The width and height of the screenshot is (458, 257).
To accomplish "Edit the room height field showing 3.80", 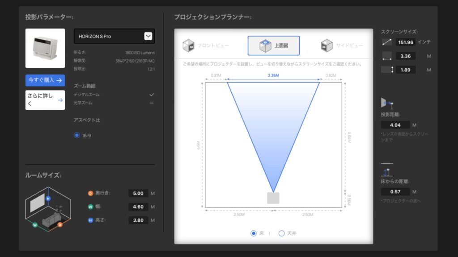I will (x=138, y=220).
